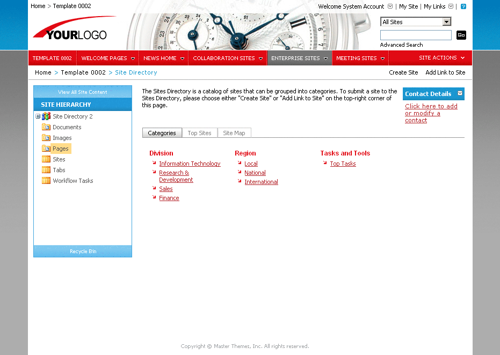Click the Create Site link

tap(403, 72)
